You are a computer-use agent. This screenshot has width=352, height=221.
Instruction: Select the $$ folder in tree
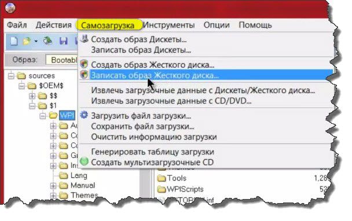point(53,96)
